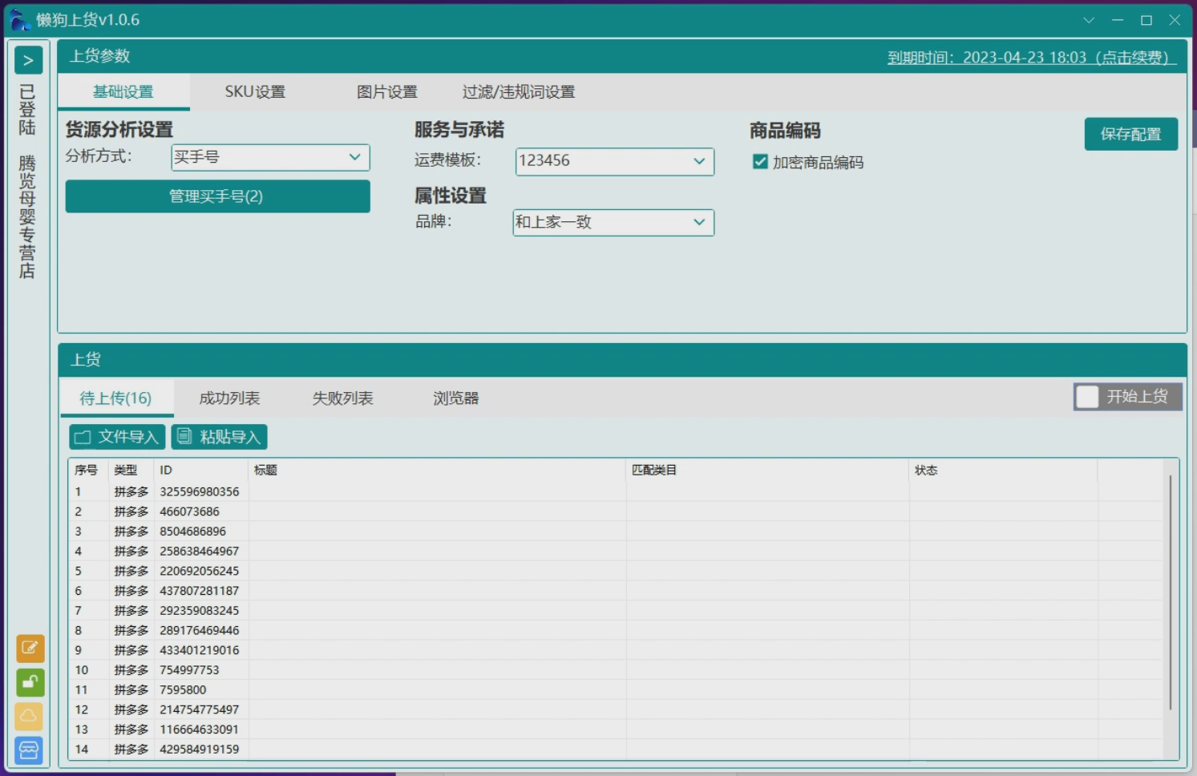
Task: Switch to the SKU设置 tab
Action: pyautogui.click(x=255, y=92)
